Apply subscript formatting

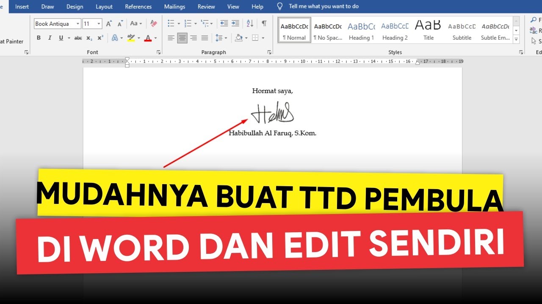pos(89,38)
